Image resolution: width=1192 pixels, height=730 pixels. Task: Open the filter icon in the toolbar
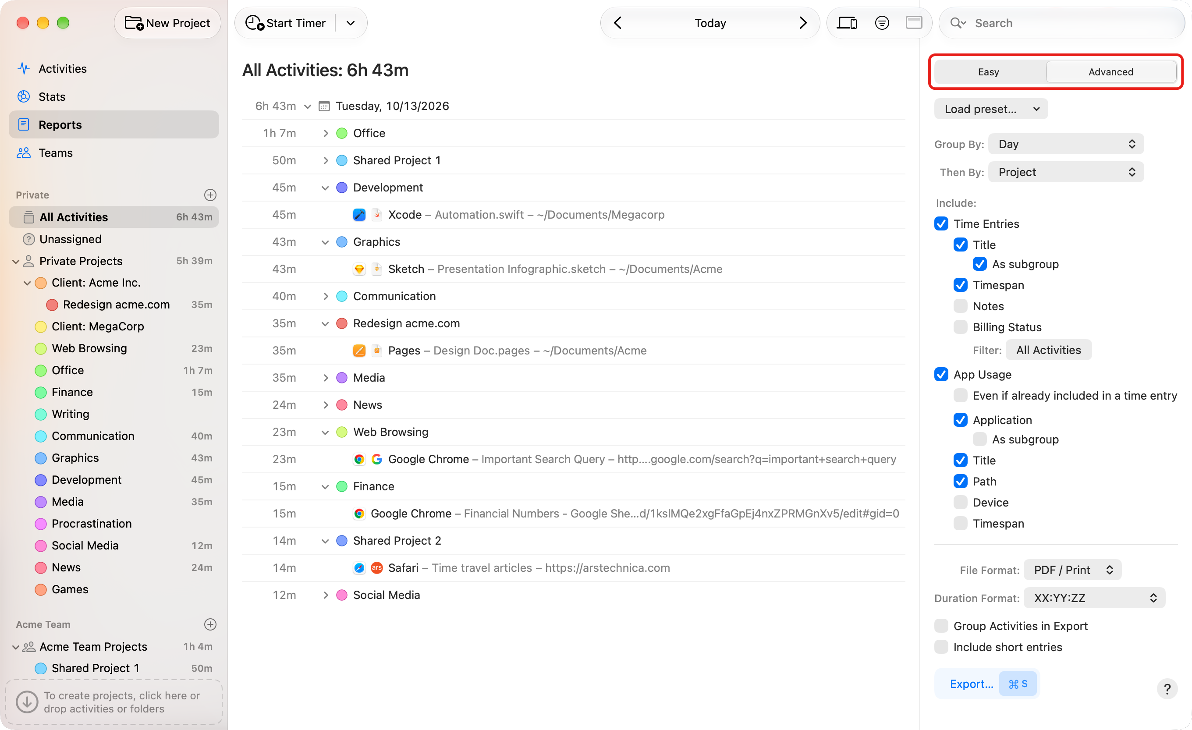tap(882, 23)
